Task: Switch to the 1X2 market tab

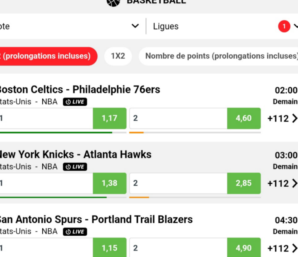Action: tap(118, 56)
